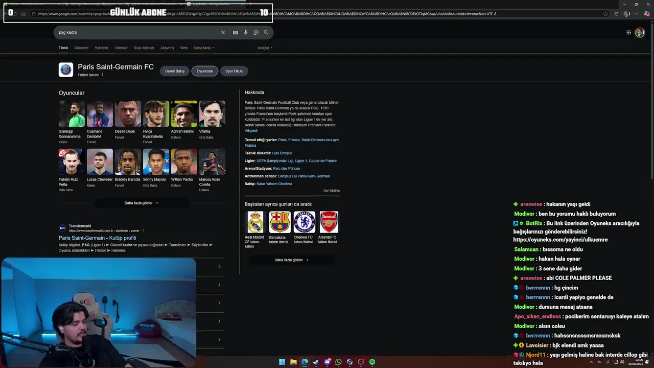Open Discord from the taskbar
654x368 pixels.
[327, 362]
